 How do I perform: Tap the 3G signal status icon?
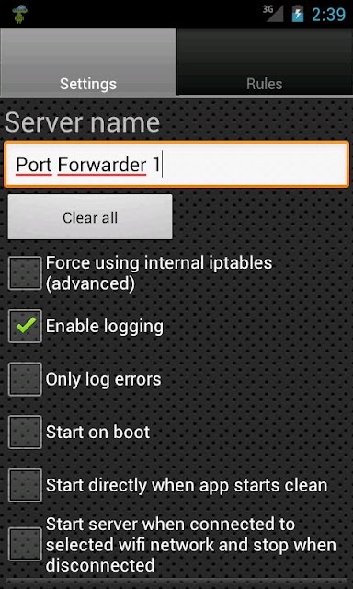point(273,14)
